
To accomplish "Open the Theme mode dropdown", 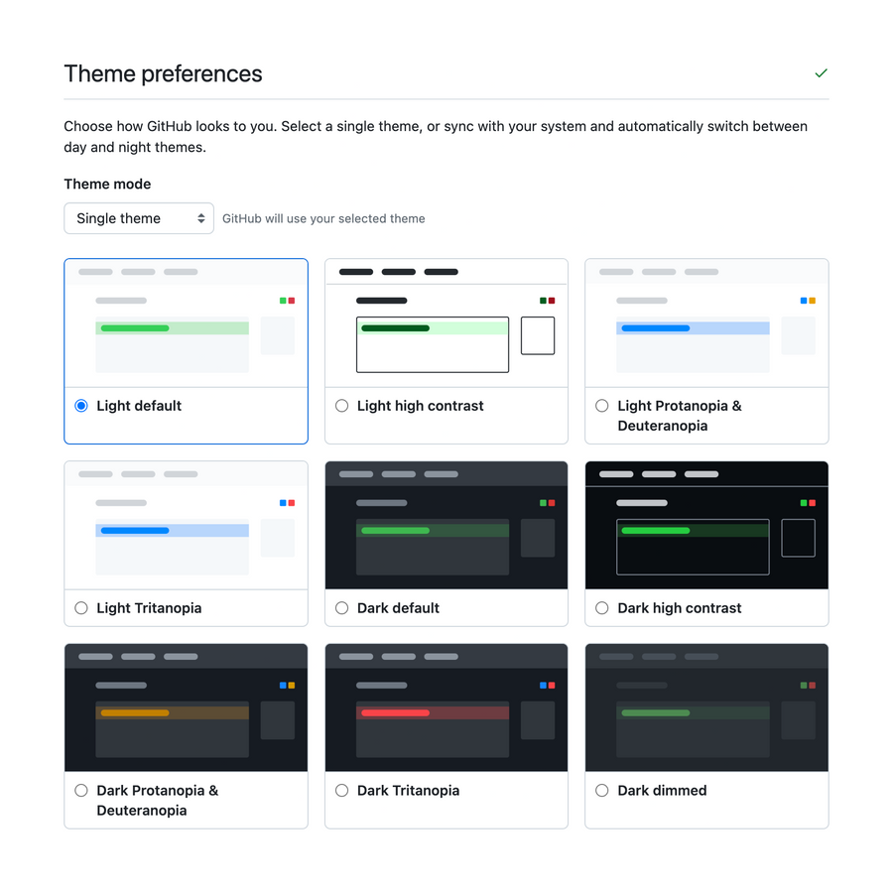I will [139, 218].
